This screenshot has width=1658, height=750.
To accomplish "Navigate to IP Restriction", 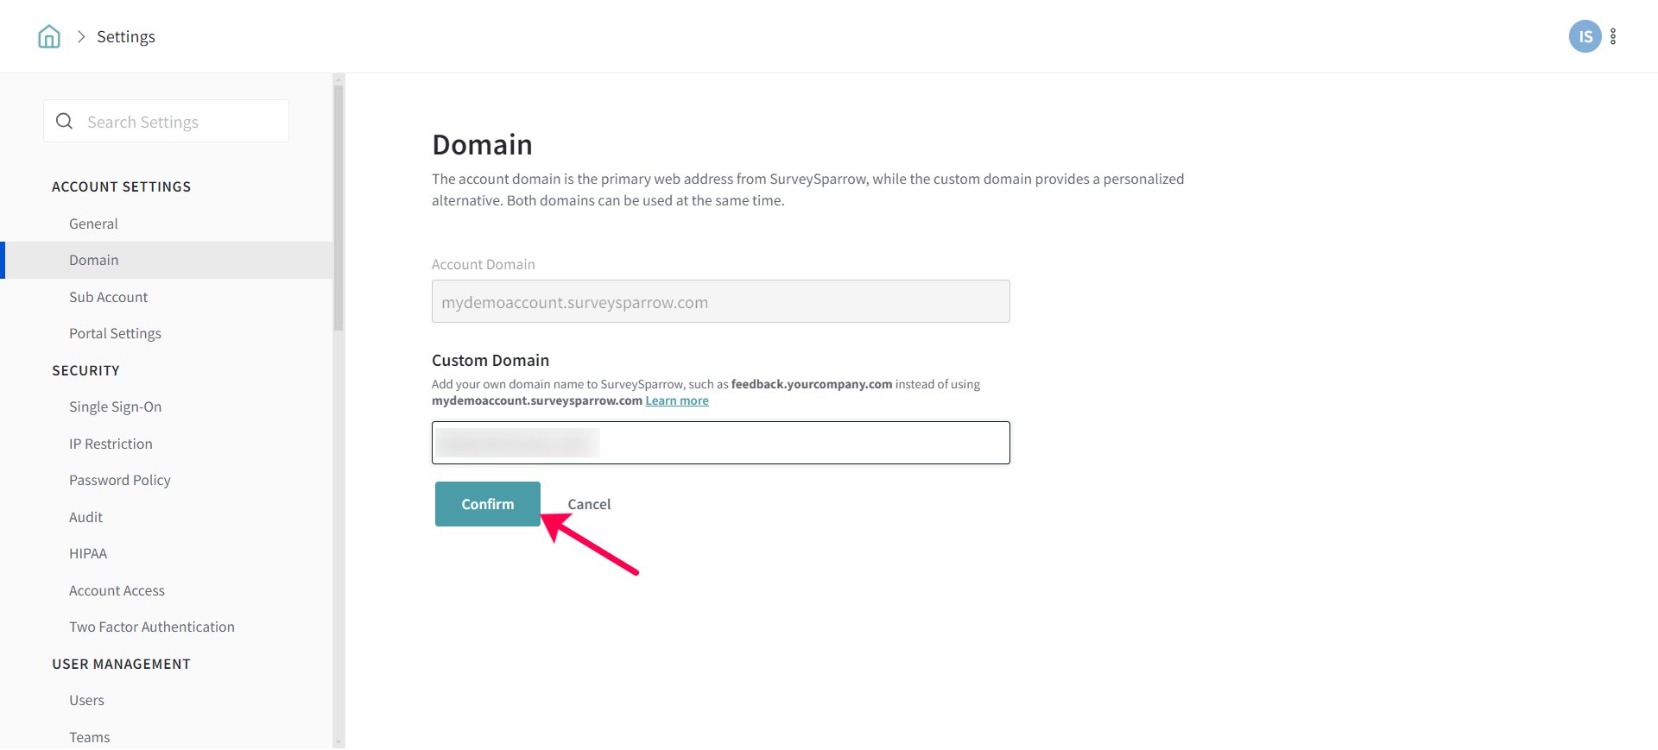I will point(111,444).
